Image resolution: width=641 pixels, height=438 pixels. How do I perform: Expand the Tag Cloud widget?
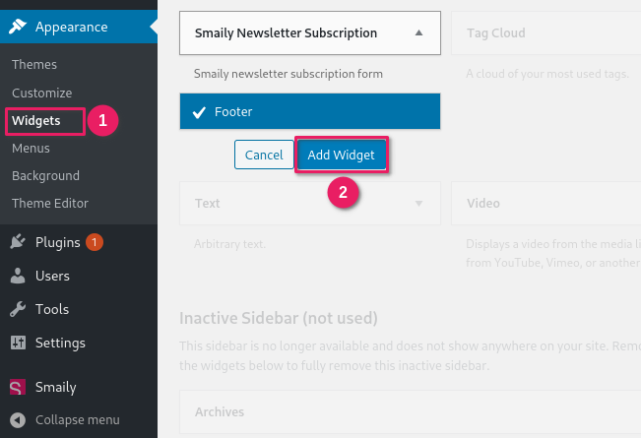[x=546, y=33]
